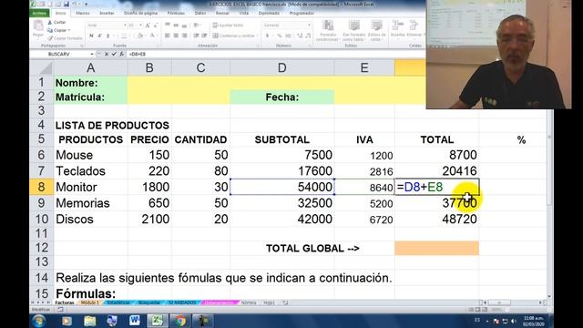Switch to Normal view in status bar
583x328 pixels.
[471, 310]
